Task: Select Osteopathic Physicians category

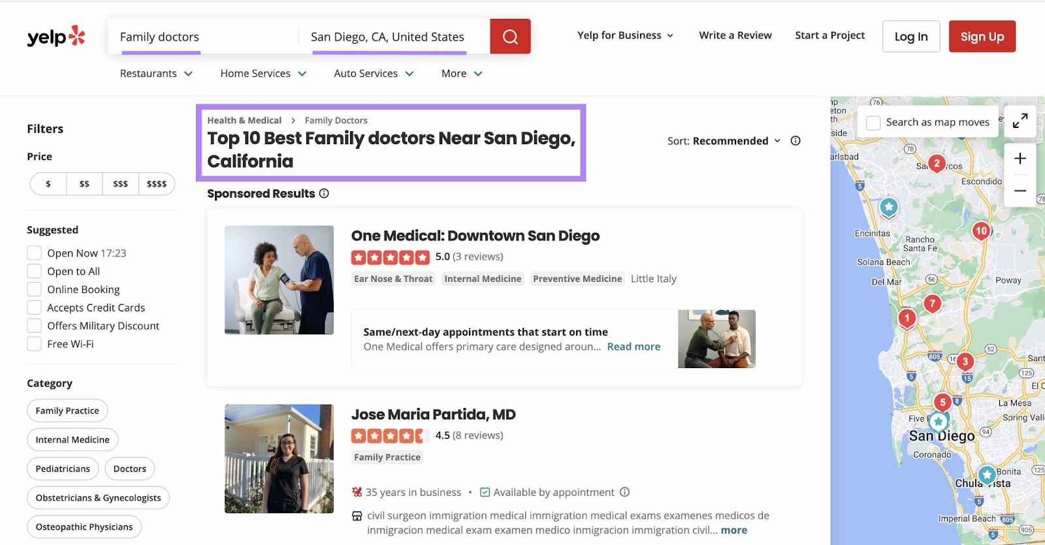Action: (x=84, y=527)
